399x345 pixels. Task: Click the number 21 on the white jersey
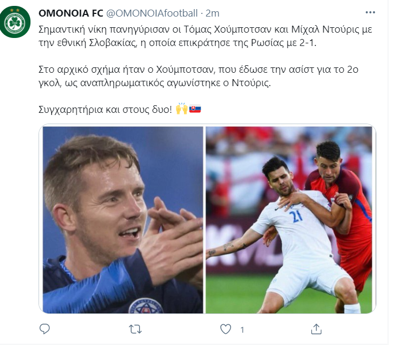(x=295, y=216)
